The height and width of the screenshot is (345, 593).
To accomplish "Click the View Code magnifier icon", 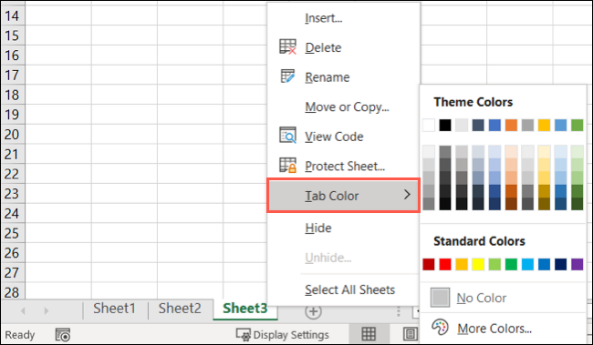I will pos(287,136).
